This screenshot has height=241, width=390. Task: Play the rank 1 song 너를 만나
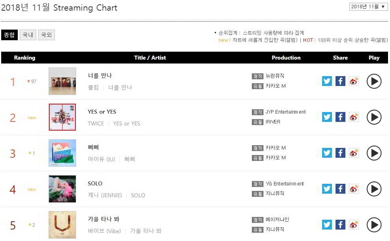374,81
